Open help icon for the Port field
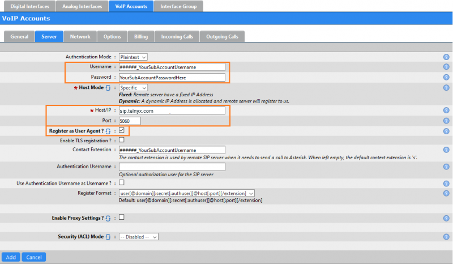 pos(446,121)
